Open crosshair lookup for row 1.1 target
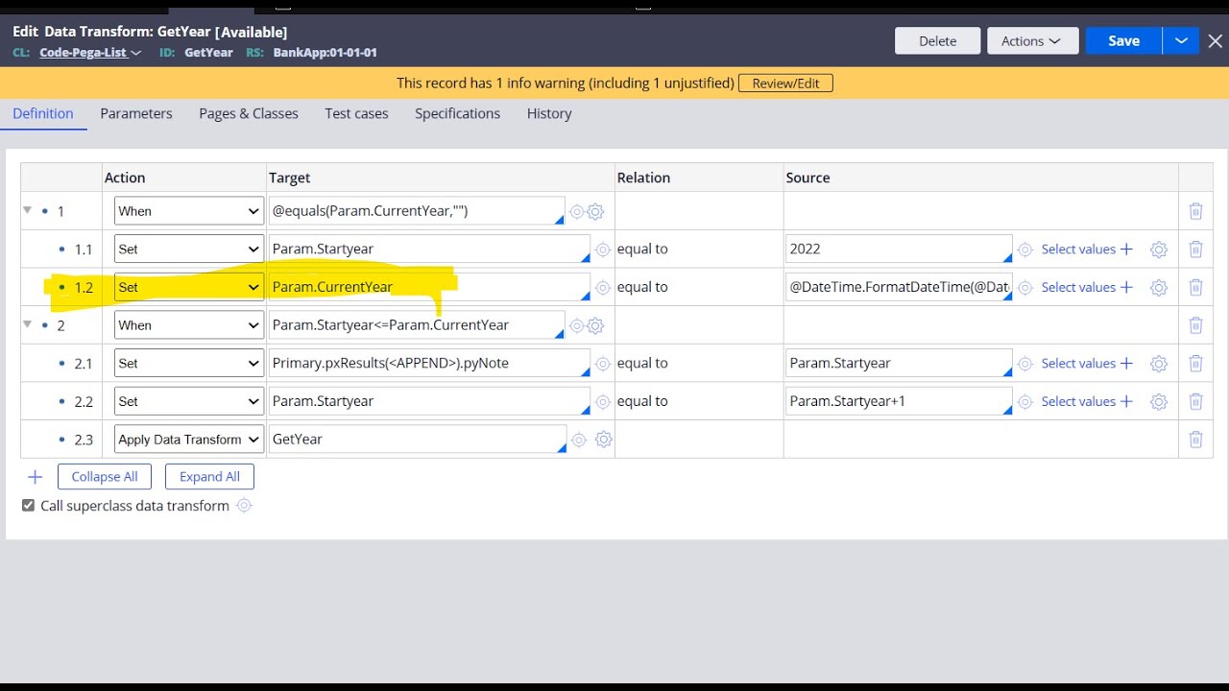The width and height of the screenshot is (1229, 691). pos(603,250)
